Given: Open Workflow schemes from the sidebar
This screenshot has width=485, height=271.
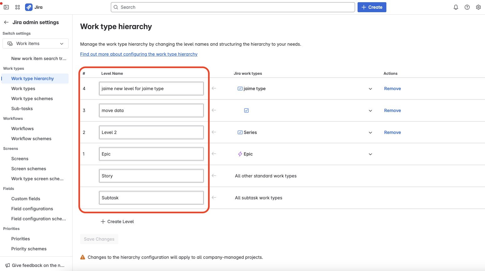Looking at the screenshot, I should (x=31, y=138).
